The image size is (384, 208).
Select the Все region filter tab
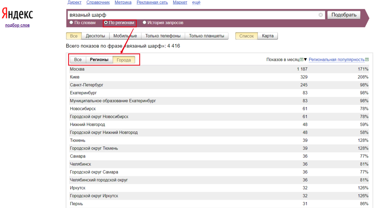pos(78,60)
